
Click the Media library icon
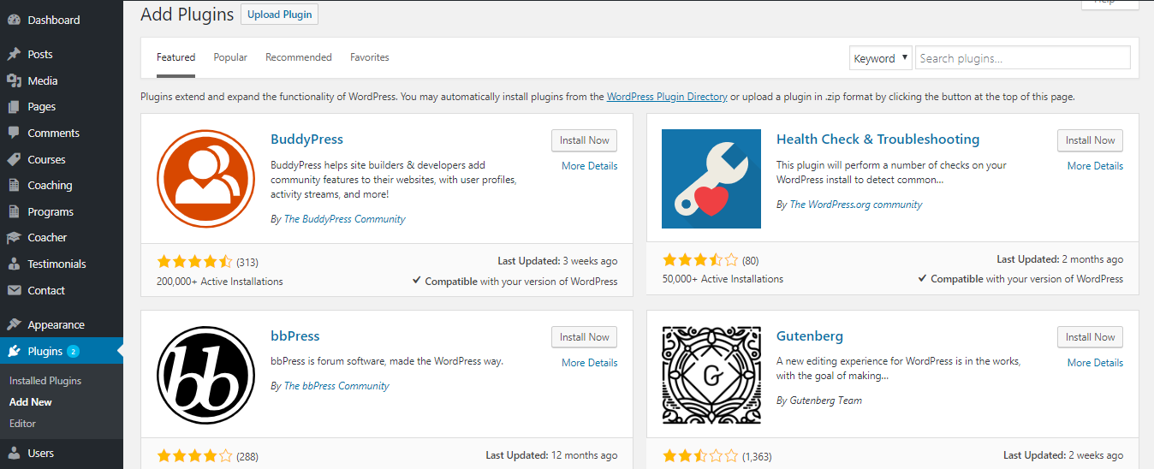coord(14,80)
